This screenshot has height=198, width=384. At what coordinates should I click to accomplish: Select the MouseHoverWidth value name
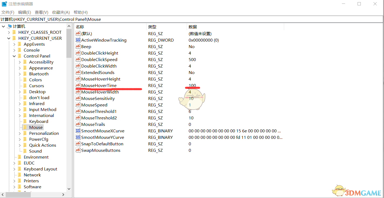click(x=100, y=92)
